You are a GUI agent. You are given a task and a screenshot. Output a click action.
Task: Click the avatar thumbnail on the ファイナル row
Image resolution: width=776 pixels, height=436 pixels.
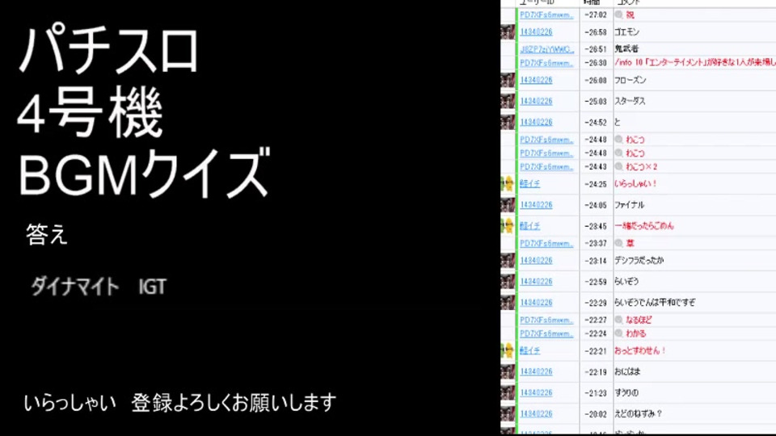(508, 204)
